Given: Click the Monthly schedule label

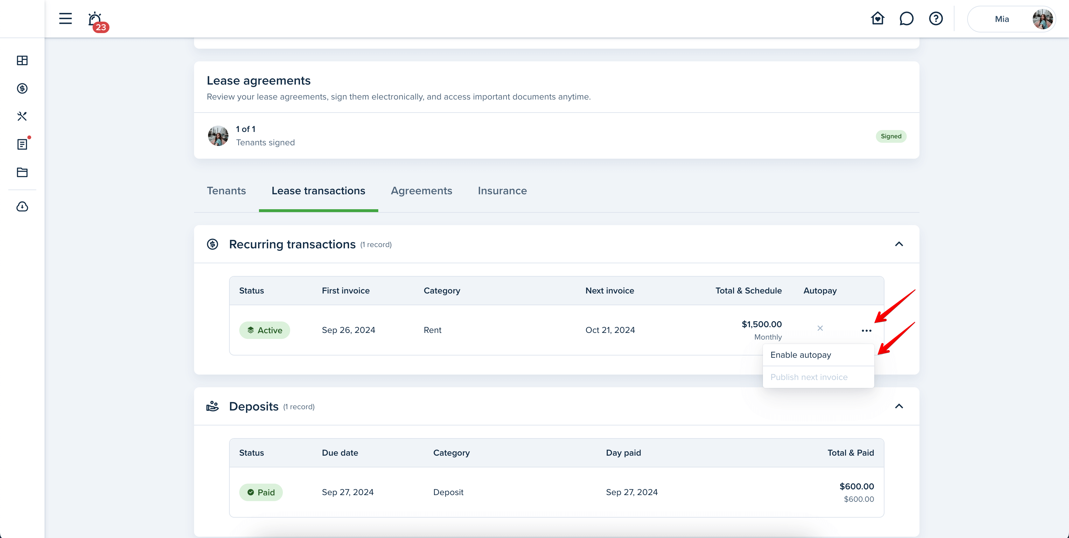Looking at the screenshot, I should point(768,337).
